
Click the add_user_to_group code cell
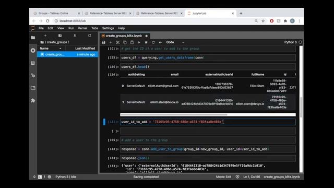208,149
